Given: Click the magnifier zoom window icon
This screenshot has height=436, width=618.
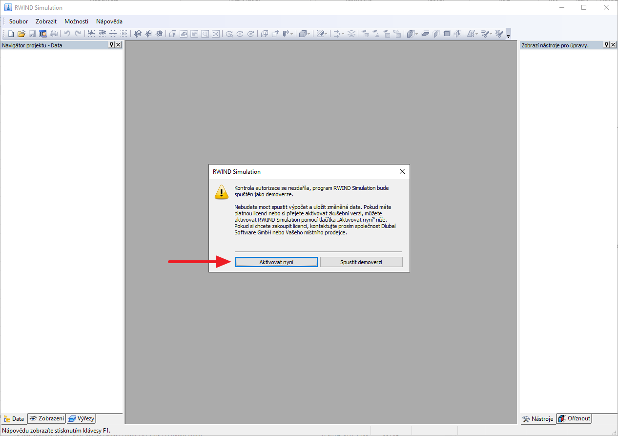Looking at the screenshot, I should (x=205, y=34).
